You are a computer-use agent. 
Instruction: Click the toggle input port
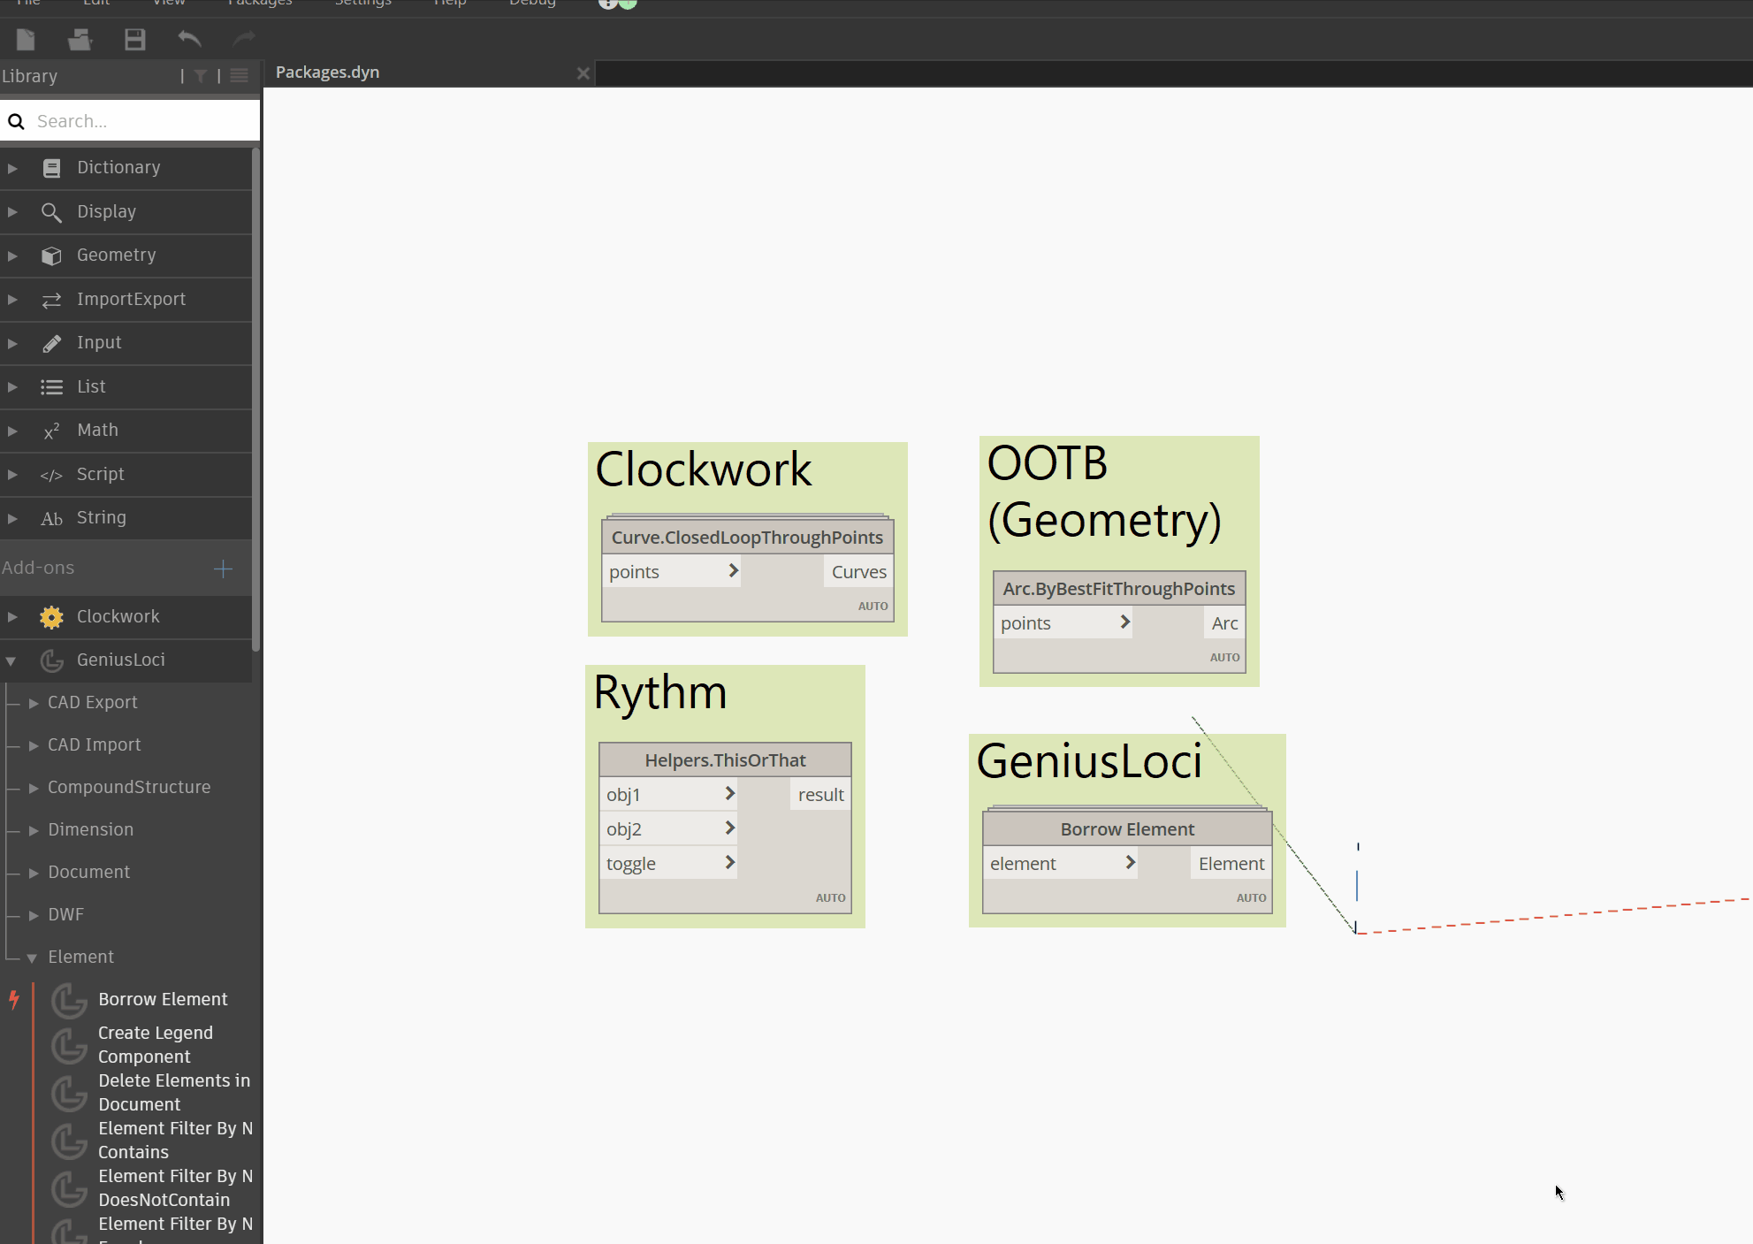669,863
